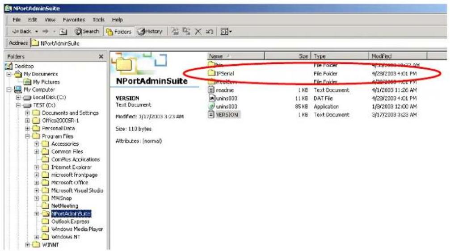Open the Views dropdown button
The width and height of the screenshot is (450, 251).
click(226, 32)
